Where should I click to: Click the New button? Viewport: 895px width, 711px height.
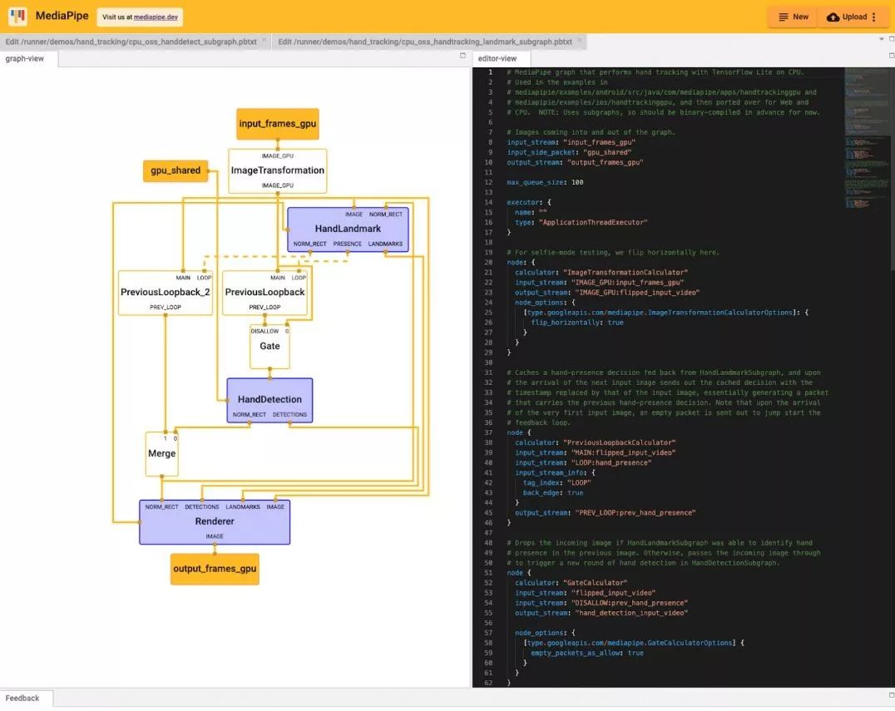792,17
